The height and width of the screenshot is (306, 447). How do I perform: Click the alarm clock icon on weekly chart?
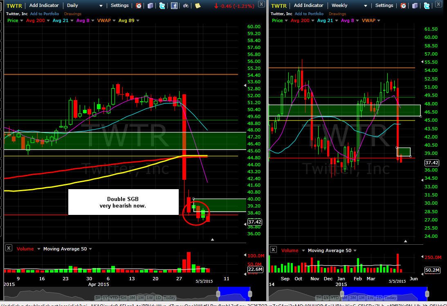tap(403, 5)
